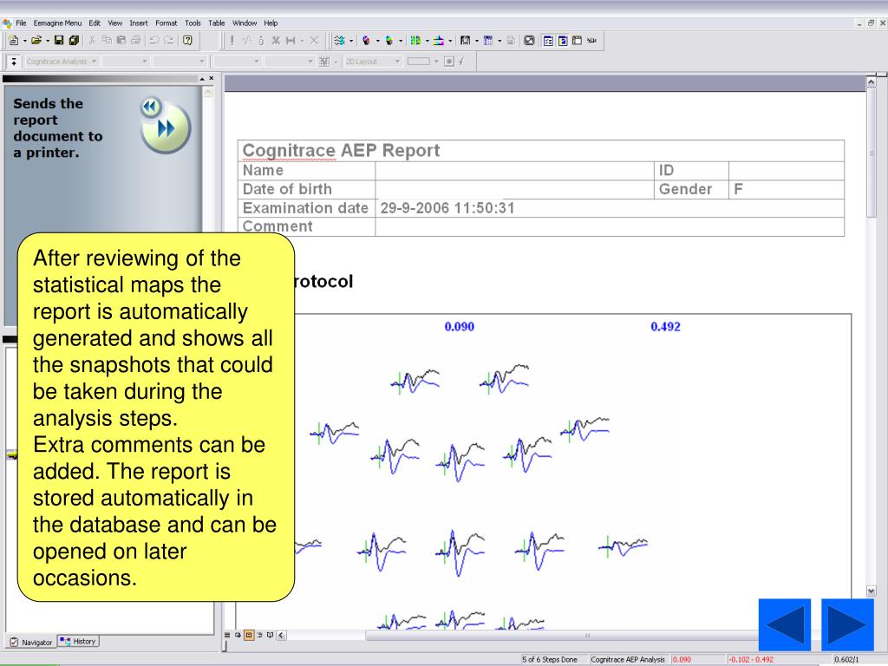The image size is (888, 666).
Task: Click the second colored head map icon
Action: 389,40
